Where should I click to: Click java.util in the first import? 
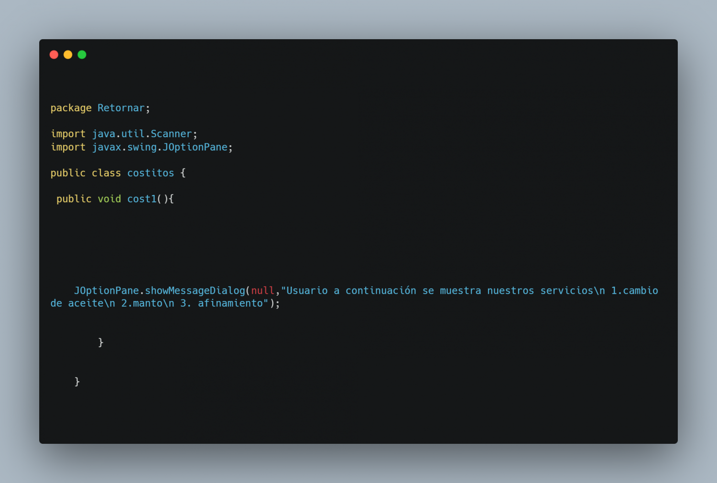tap(118, 134)
